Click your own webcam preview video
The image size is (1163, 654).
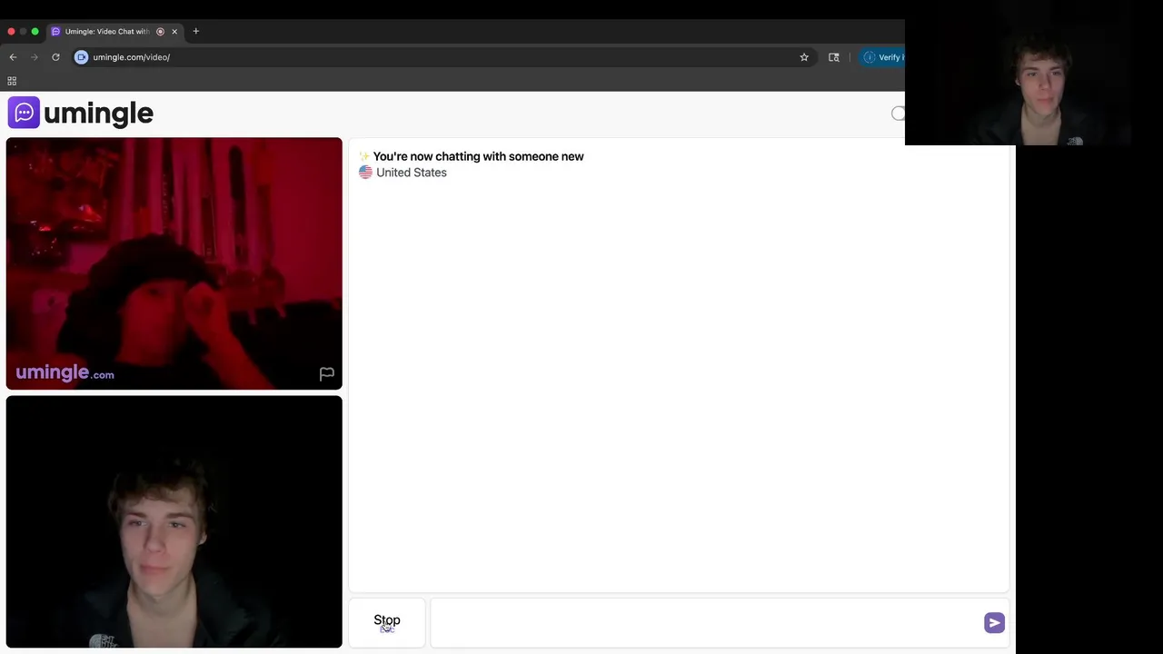pos(174,522)
